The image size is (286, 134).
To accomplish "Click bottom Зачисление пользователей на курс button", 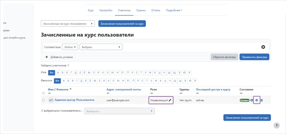I will pos(247,118).
